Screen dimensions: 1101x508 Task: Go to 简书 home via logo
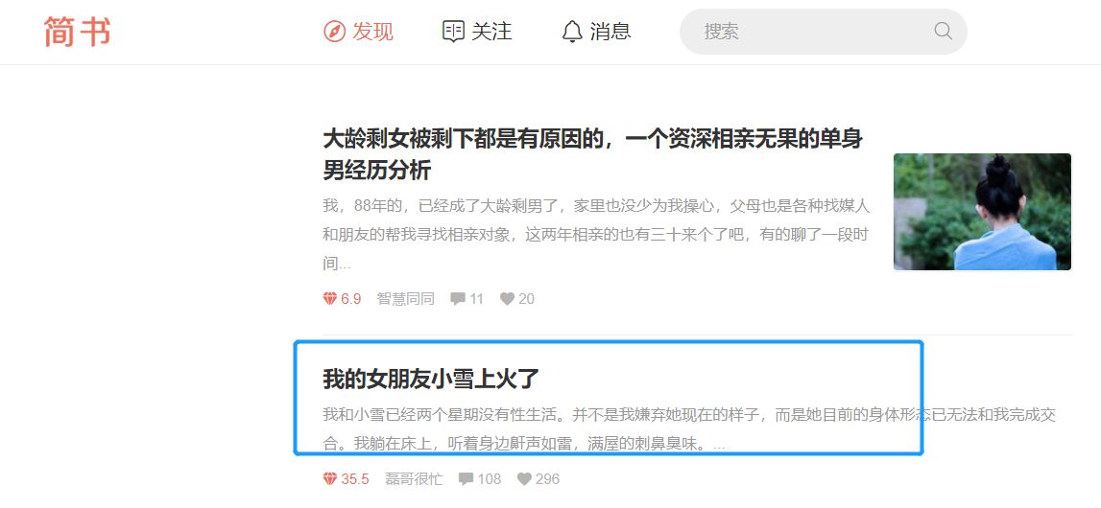tap(77, 32)
